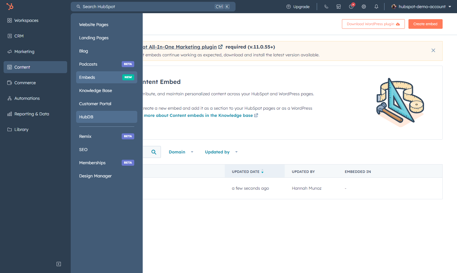The height and width of the screenshot is (273, 457).
Task: Open CRM in the sidebar
Action: pyautogui.click(x=35, y=36)
